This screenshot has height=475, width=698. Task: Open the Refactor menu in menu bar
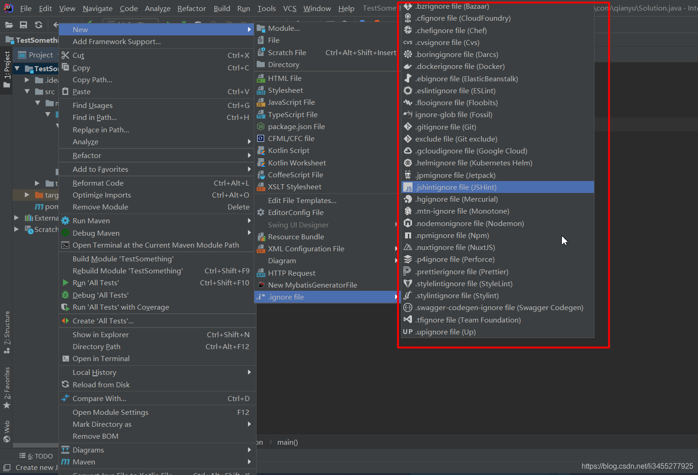click(192, 8)
